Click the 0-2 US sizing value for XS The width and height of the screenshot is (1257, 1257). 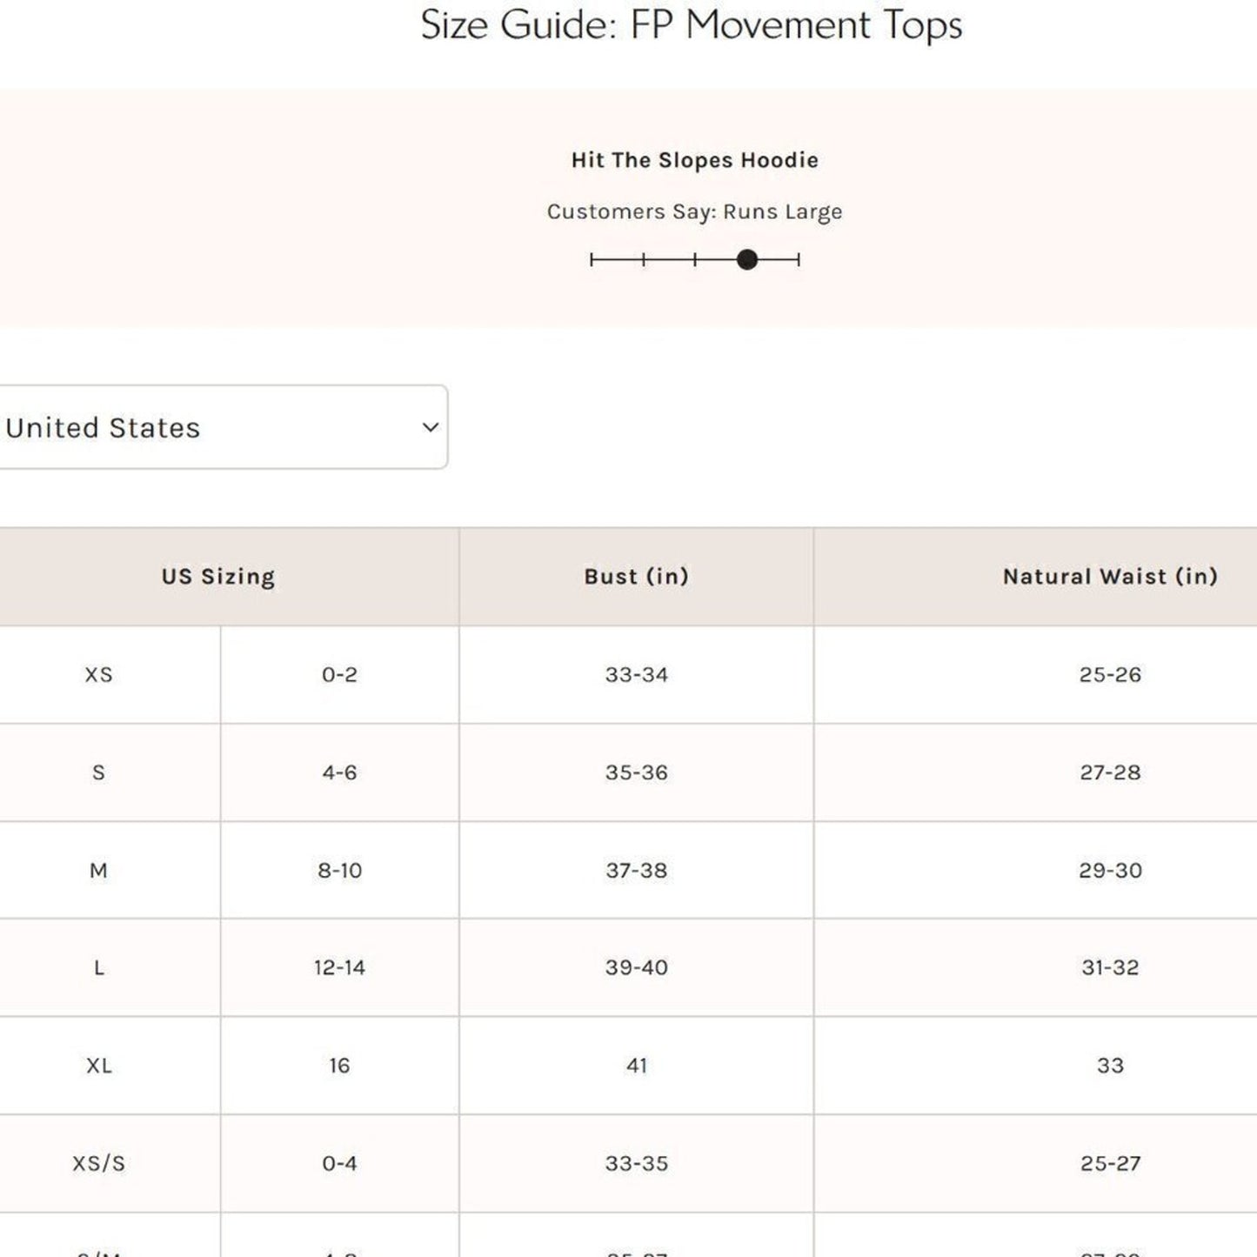click(x=338, y=674)
